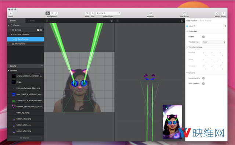Open the Layer 1 dropdown in inspector
This screenshot has height=145, width=235.
pos(206,26)
